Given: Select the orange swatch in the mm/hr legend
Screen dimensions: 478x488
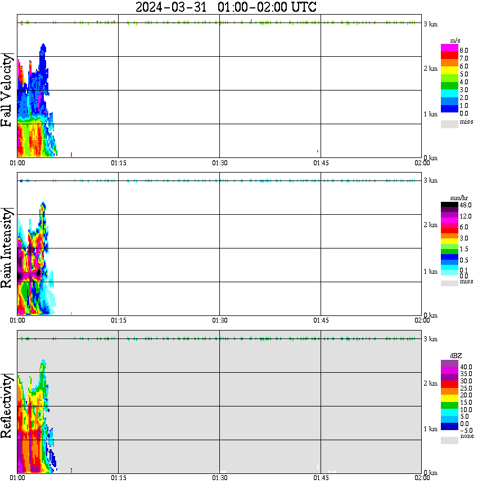Looking at the screenshot, I should [449, 236].
